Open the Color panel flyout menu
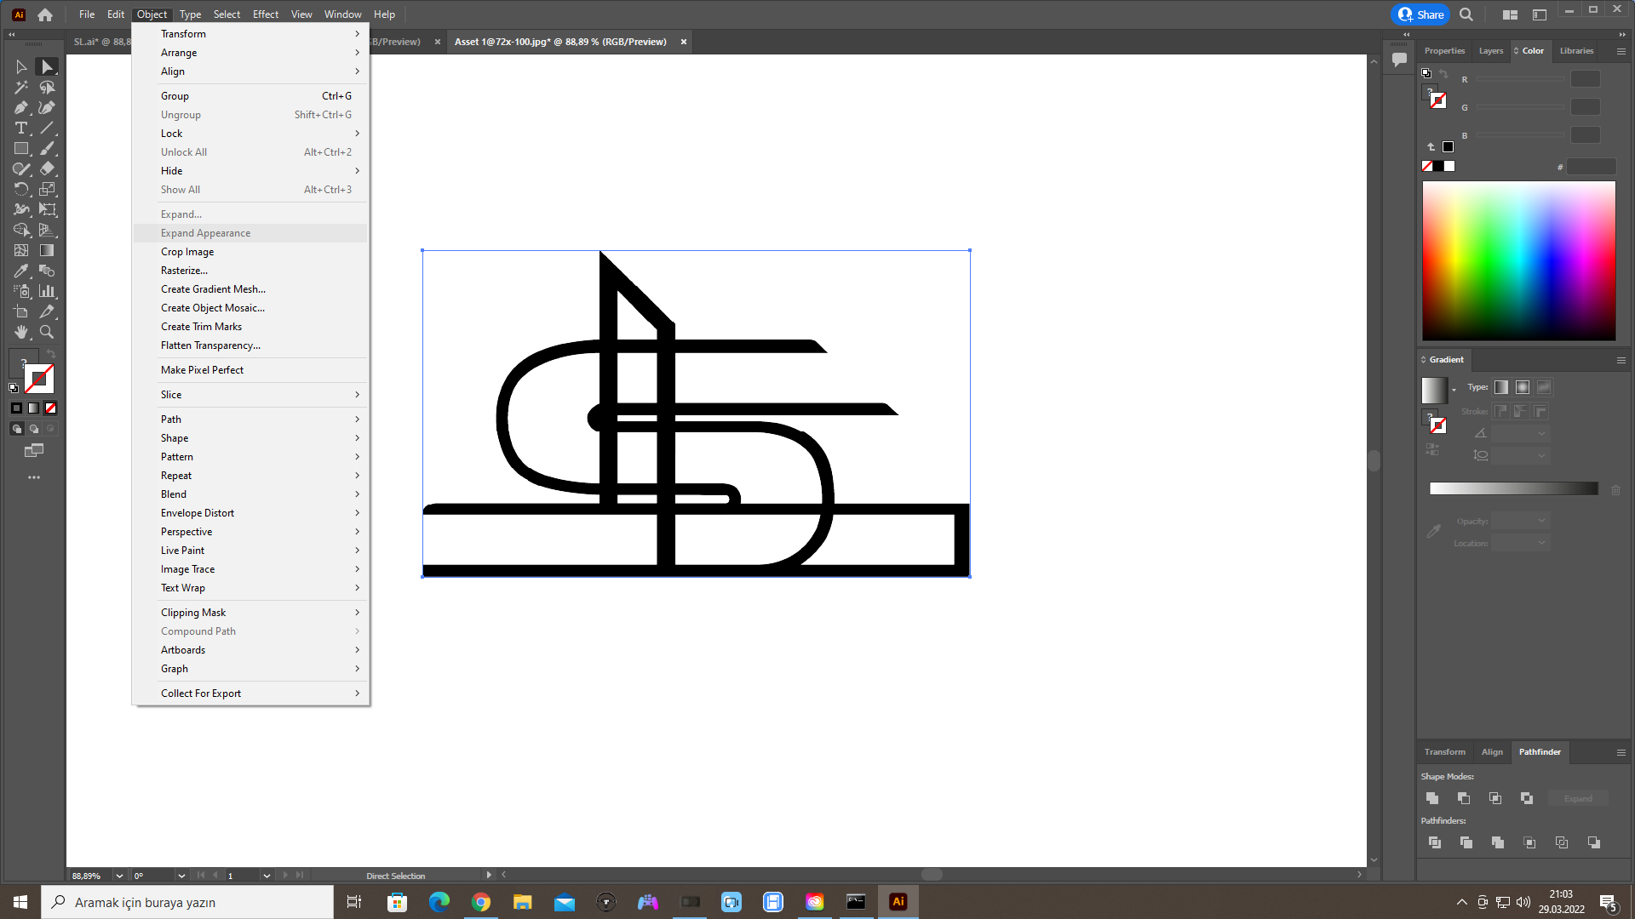 pyautogui.click(x=1621, y=50)
